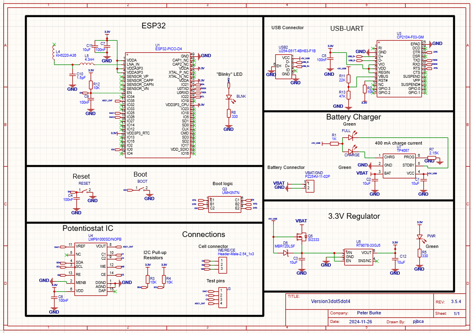Image resolution: width=472 pixels, height=333 pixels.
Task: Select the BOOT switch symbol
Action: click(142, 189)
